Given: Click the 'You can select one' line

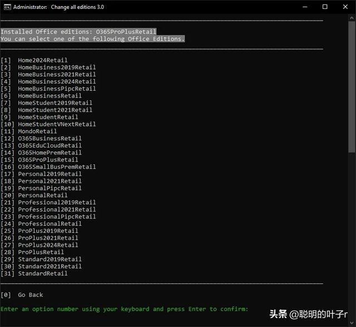Looking at the screenshot, I should click(x=93, y=39).
